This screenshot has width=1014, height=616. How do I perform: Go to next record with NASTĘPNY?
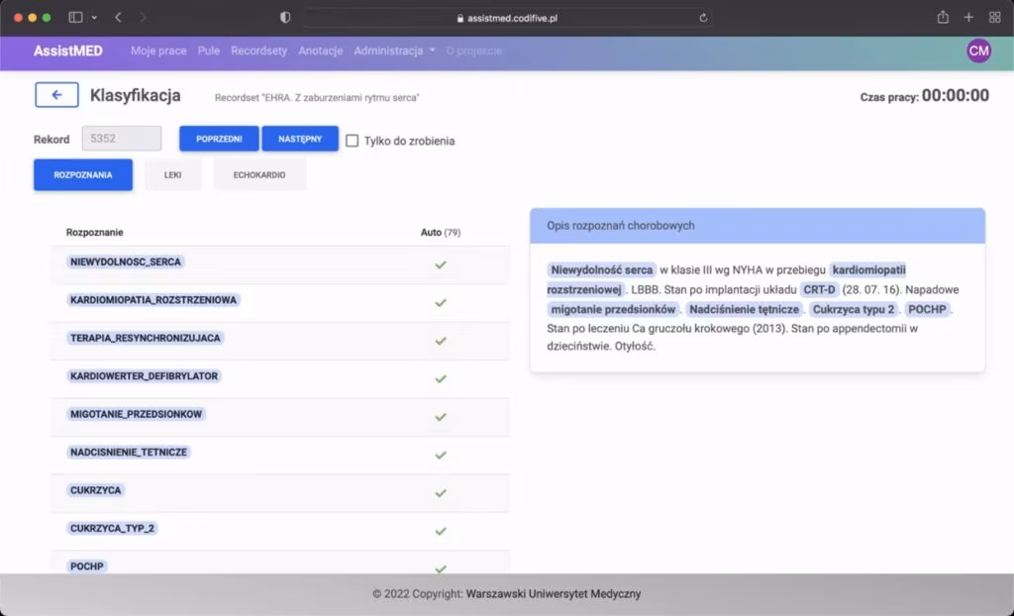coord(300,139)
